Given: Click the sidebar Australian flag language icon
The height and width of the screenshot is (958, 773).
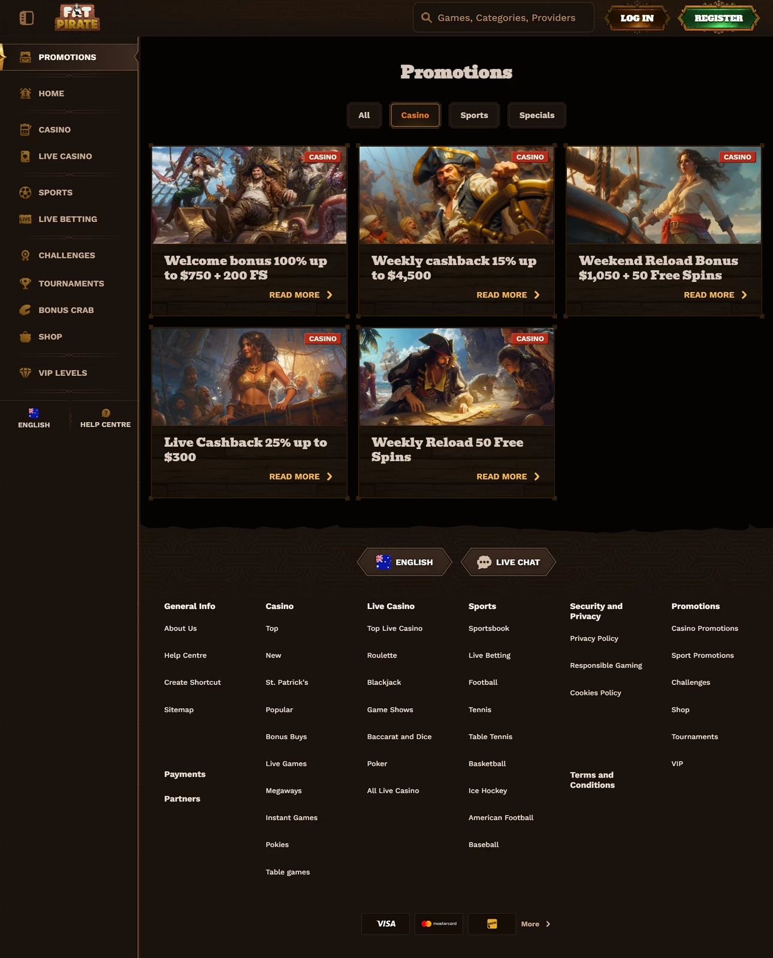Looking at the screenshot, I should click(34, 413).
